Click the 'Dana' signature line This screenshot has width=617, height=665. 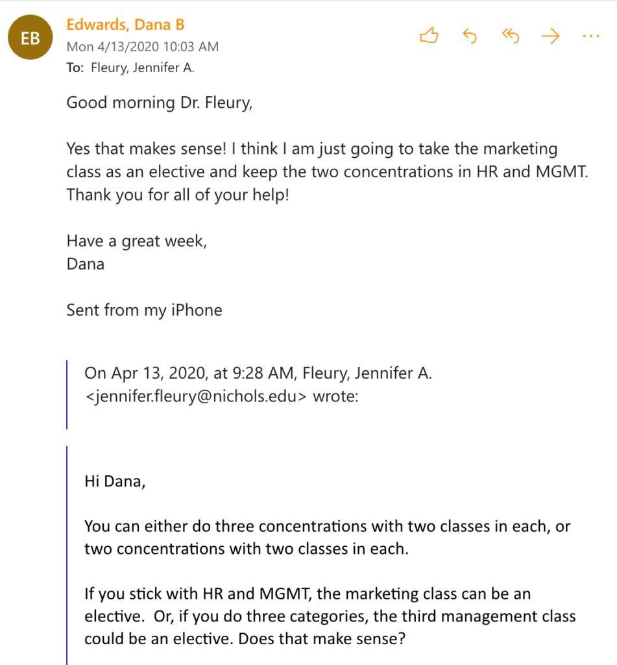point(85,264)
